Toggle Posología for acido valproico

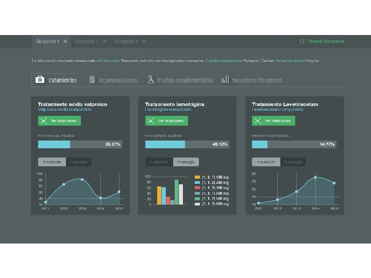click(78, 162)
